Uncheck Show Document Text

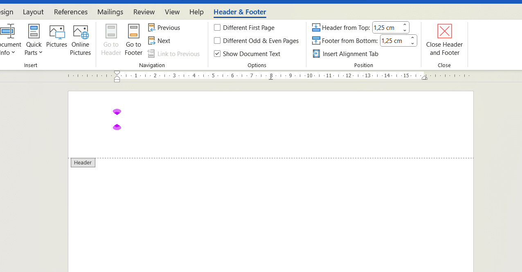pyautogui.click(x=217, y=54)
